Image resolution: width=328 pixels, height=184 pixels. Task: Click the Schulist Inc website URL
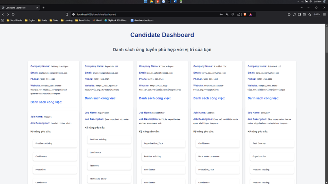[x=209, y=87]
